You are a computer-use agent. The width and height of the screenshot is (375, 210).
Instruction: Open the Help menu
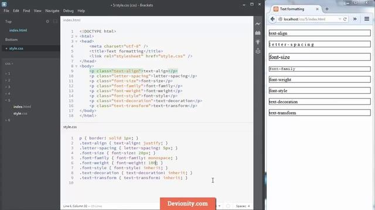coord(81,11)
